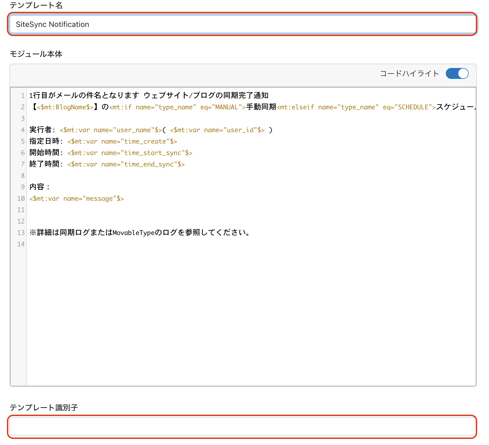The width and height of the screenshot is (489, 445).
Task: Click empty editor line 3
Action: click(251, 118)
